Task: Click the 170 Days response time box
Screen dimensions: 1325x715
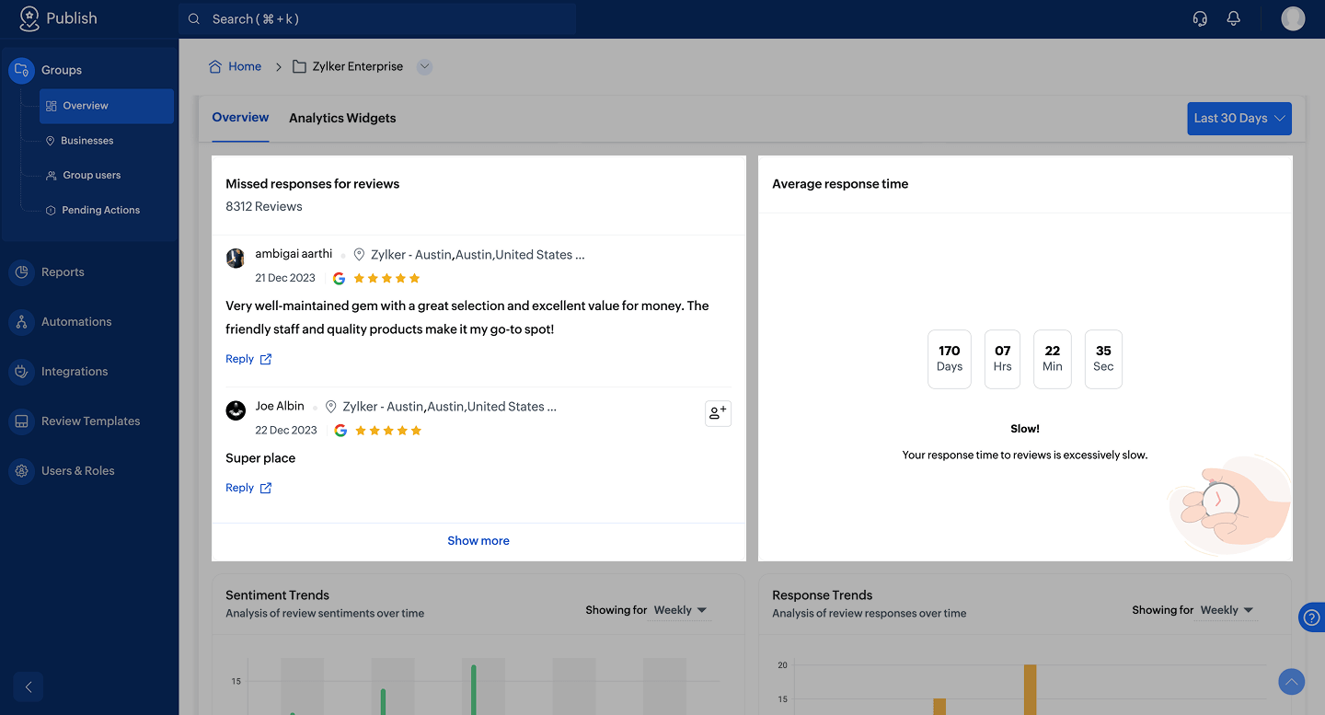Action: (950, 359)
